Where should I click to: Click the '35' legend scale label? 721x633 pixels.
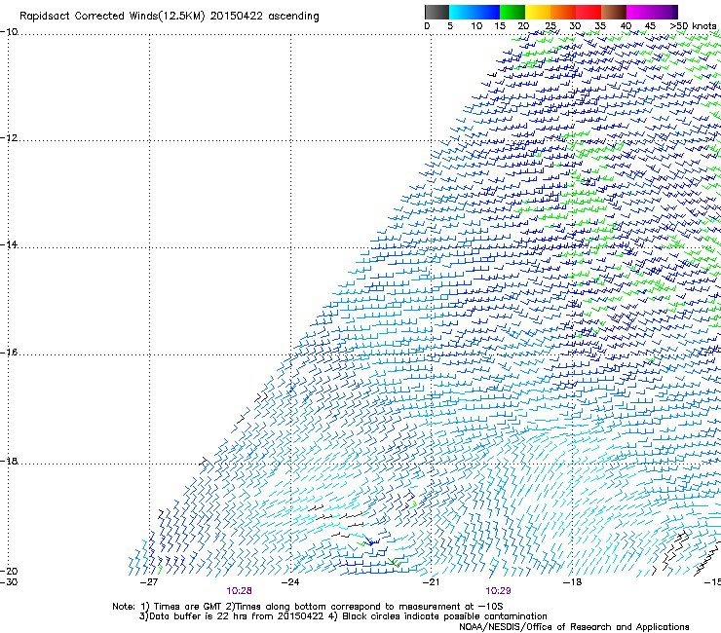click(x=600, y=26)
